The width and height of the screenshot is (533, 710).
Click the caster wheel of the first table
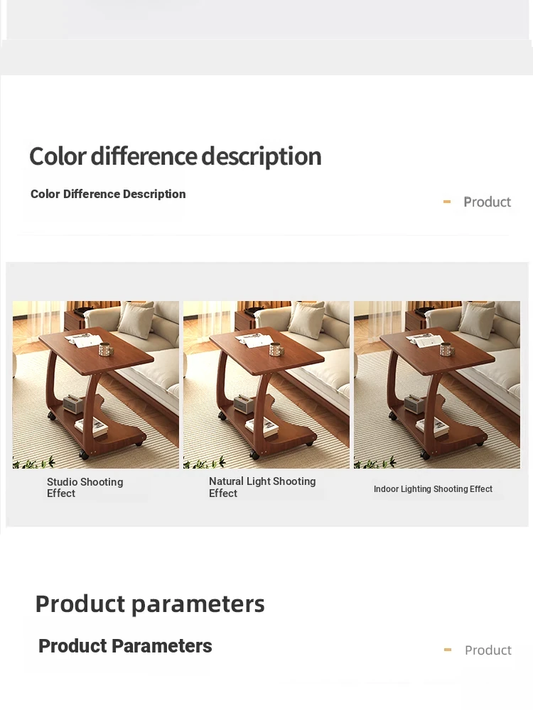click(83, 454)
